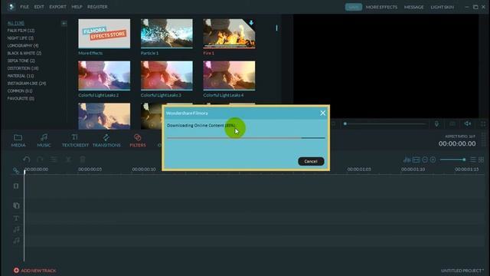The image size is (490, 276).
Task: Select the Material filter category
Action: (x=21, y=76)
